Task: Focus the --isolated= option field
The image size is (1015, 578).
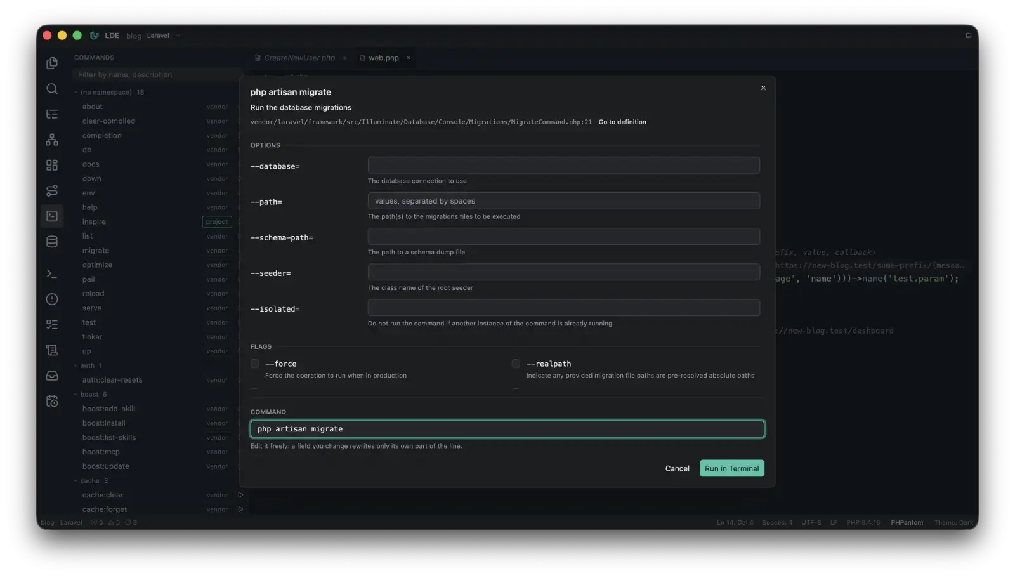Action: [x=563, y=308]
